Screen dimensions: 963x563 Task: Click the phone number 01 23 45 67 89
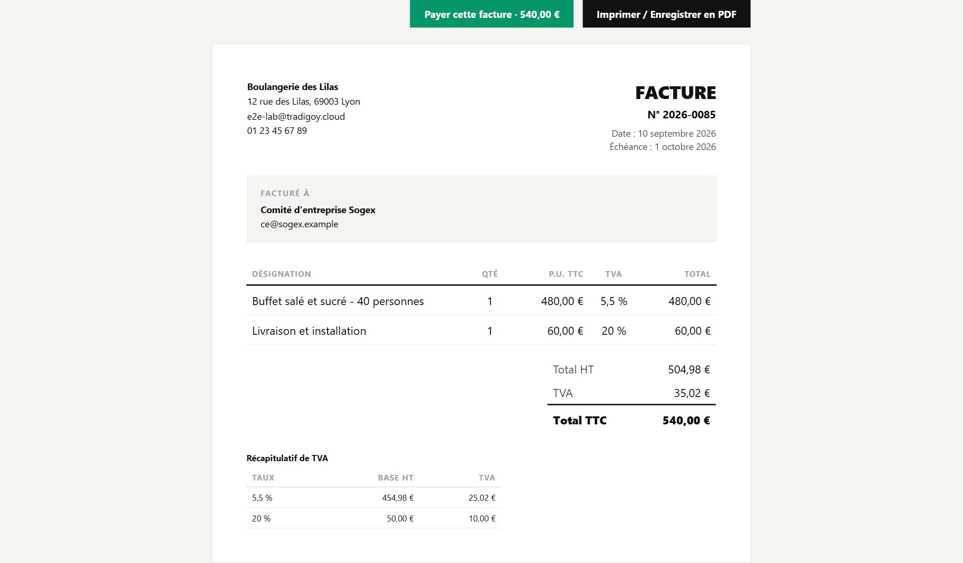pyautogui.click(x=277, y=131)
